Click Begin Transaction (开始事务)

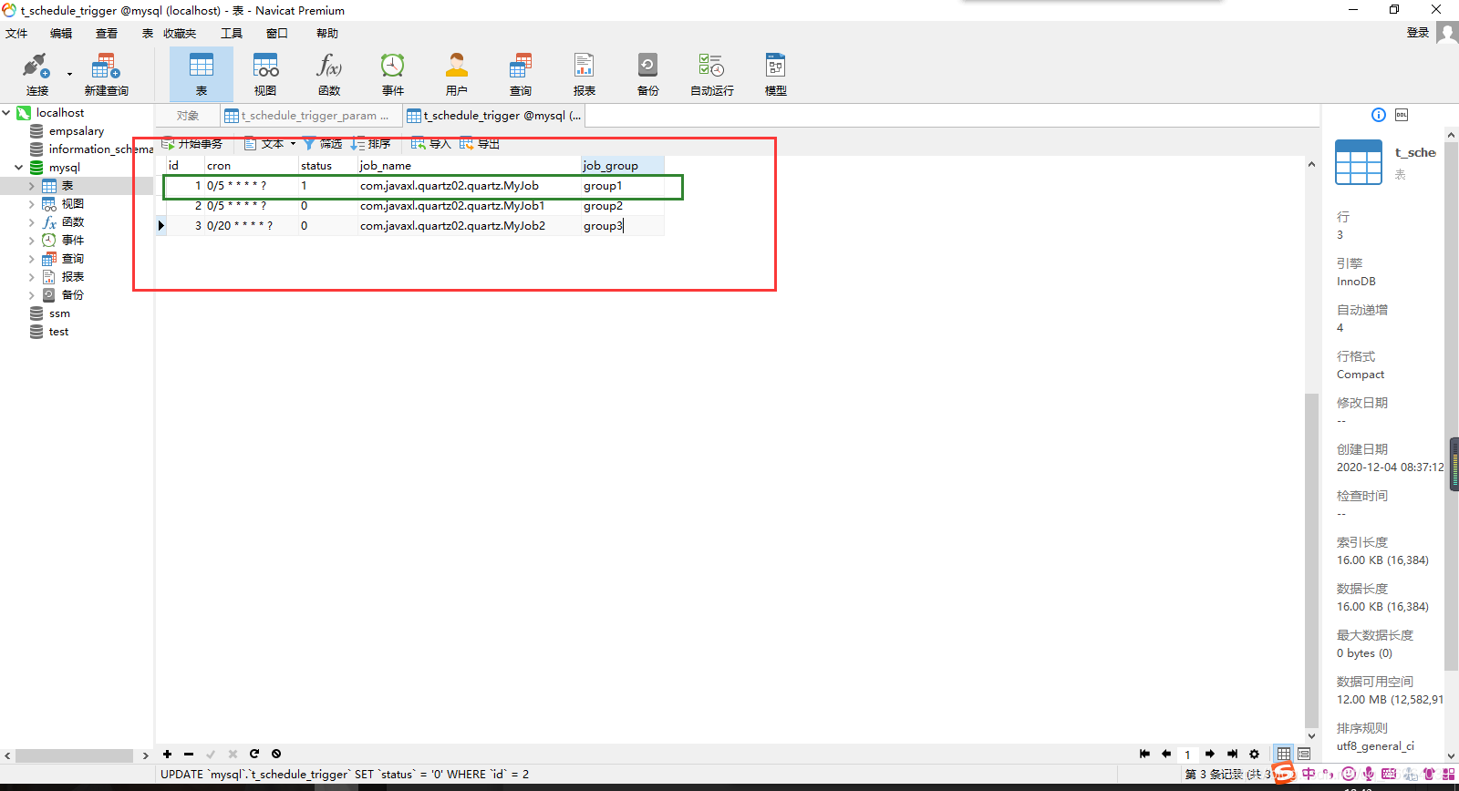pyautogui.click(x=192, y=144)
